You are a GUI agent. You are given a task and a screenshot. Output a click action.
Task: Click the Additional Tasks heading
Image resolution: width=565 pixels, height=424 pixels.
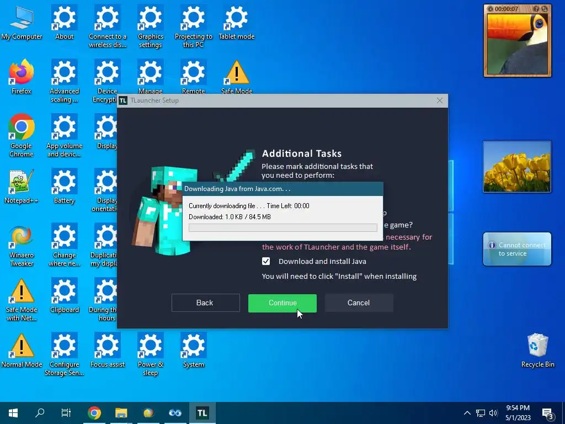click(302, 153)
